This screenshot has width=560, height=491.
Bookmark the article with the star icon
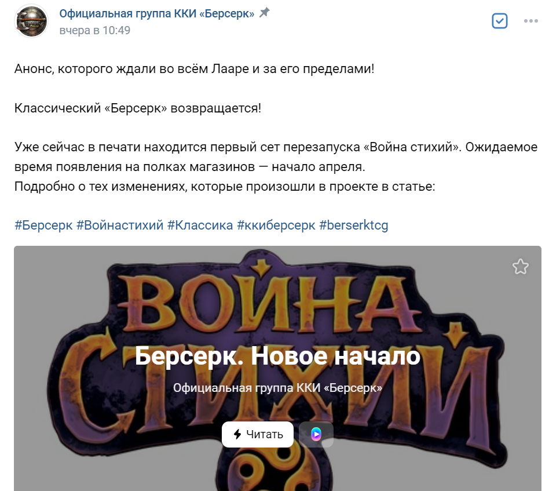click(521, 267)
